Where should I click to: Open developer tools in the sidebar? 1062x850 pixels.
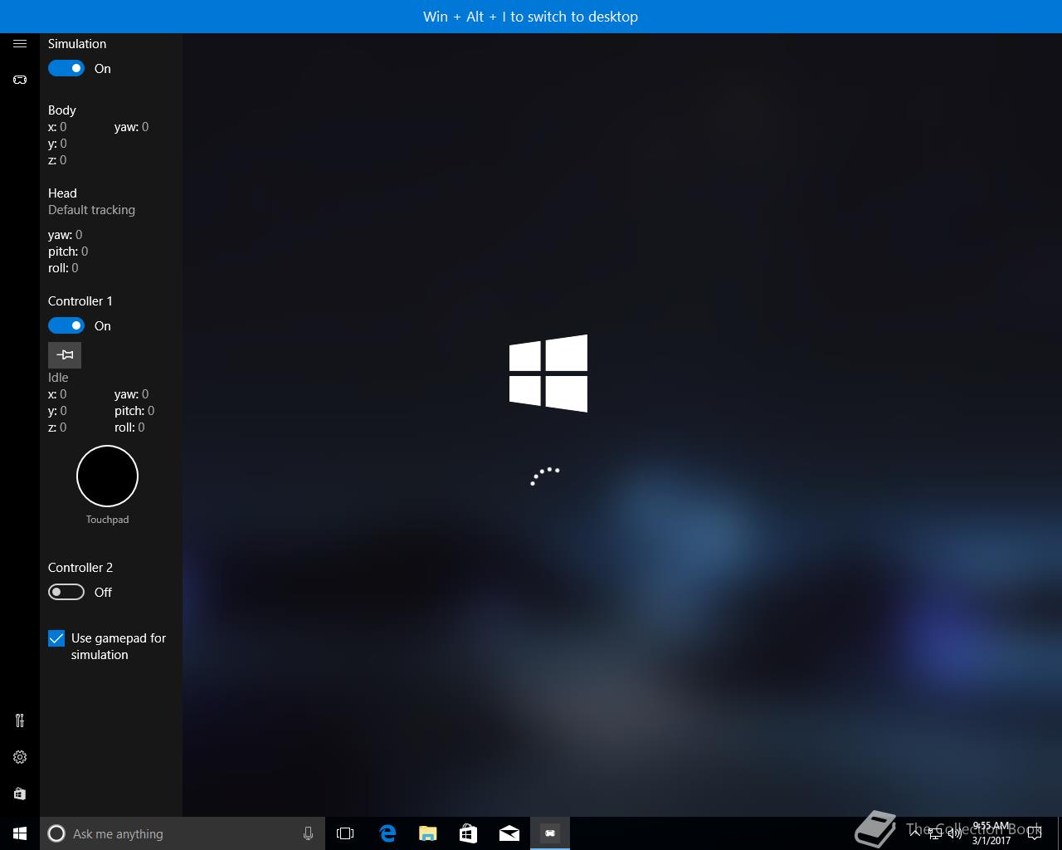click(x=20, y=721)
